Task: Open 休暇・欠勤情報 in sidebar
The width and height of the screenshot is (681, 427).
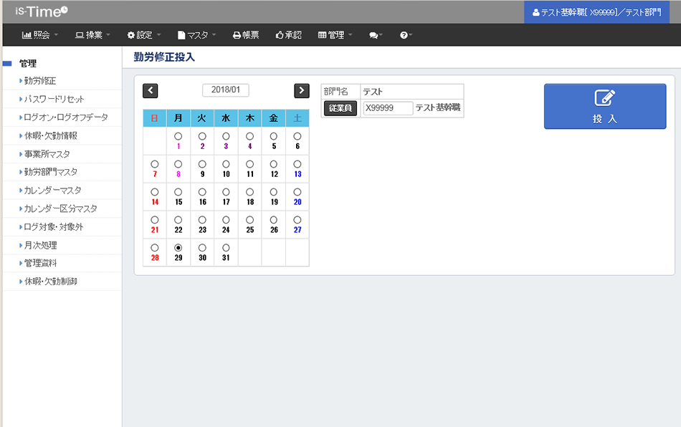Action: pyautogui.click(x=50, y=136)
